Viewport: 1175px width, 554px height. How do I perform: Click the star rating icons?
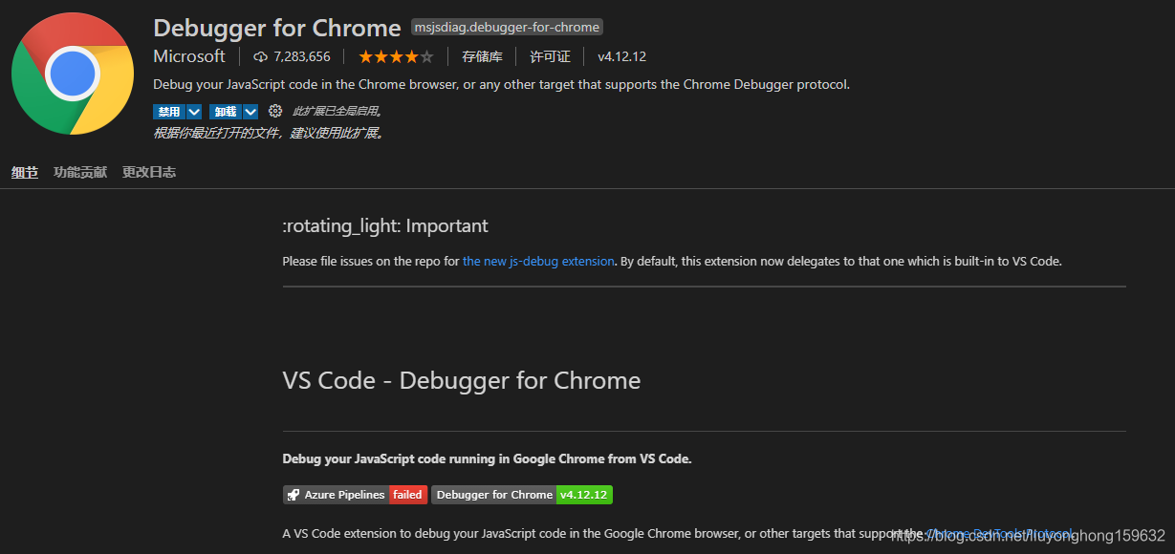point(396,56)
